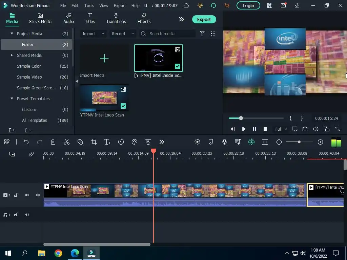The width and height of the screenshot is (347, 260).
Task: Add a new track with the add track icon
Action: coord(12,154)
